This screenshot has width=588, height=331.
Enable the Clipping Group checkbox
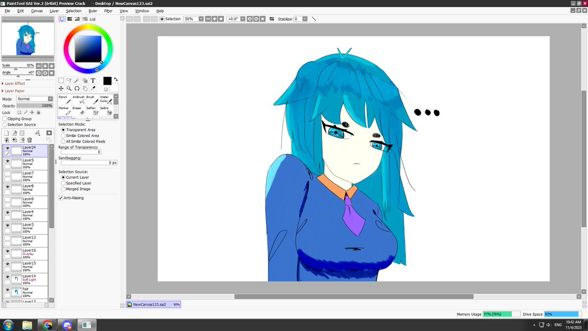click(x=4, y=119)
